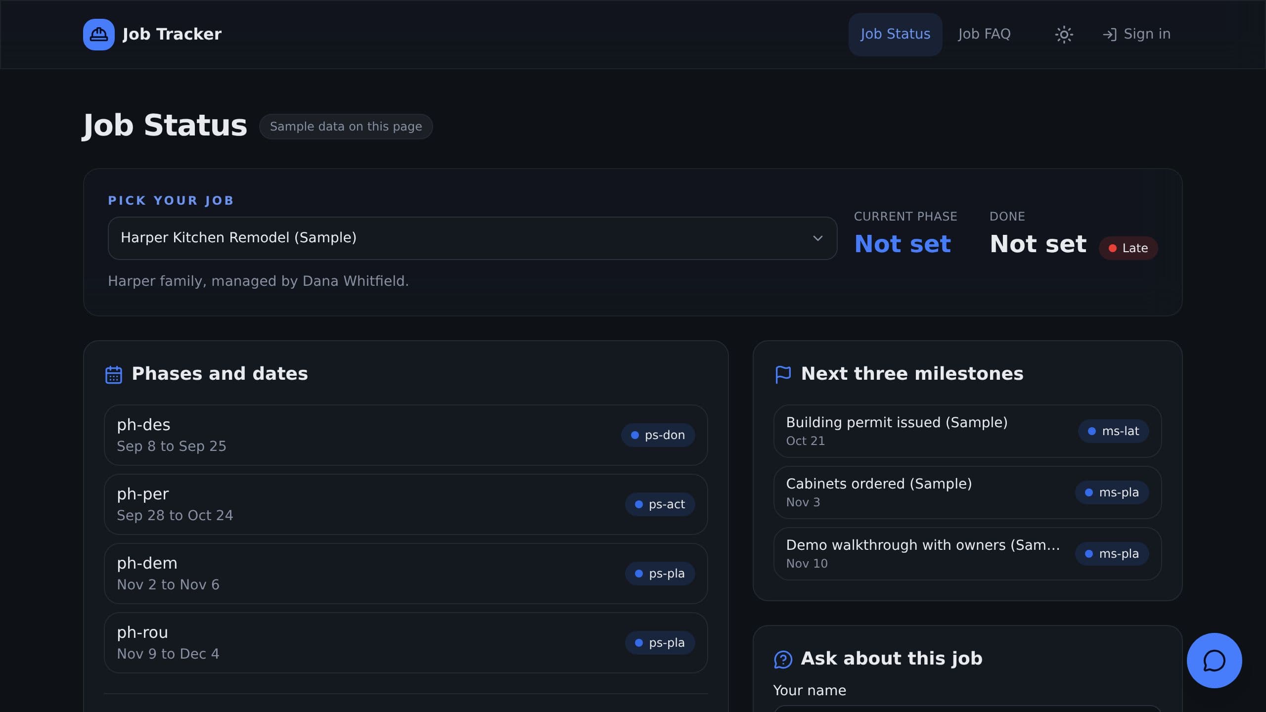Screen dimensions: 1266x712
Task: Click the Job Tracker hard hat logo
Action: (99, 35)
